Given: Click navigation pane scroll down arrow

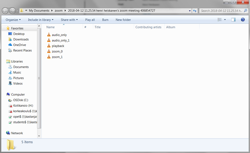Looking at the screenshot, I should (39, 136).
